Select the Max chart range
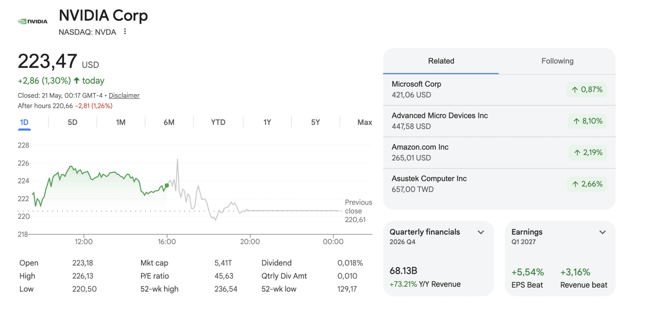This screenshot has width=645, height=309. point(365,122)
